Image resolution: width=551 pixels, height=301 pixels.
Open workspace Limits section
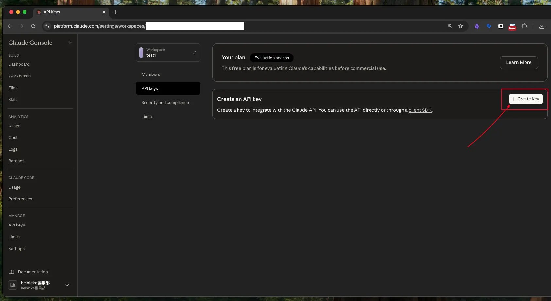pyautogui.click(x=147, y=117)
